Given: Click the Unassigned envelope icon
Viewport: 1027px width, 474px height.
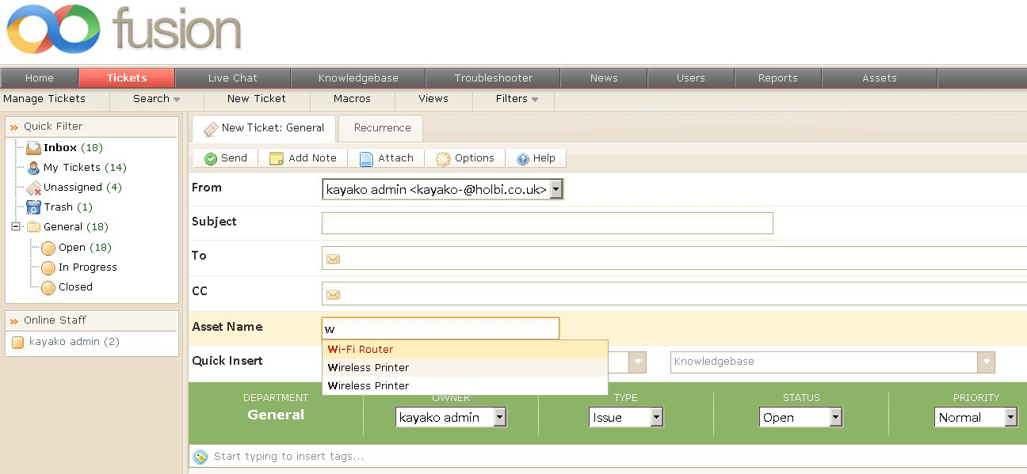Looking at the screenshot, I should click(x=33, y=188).
